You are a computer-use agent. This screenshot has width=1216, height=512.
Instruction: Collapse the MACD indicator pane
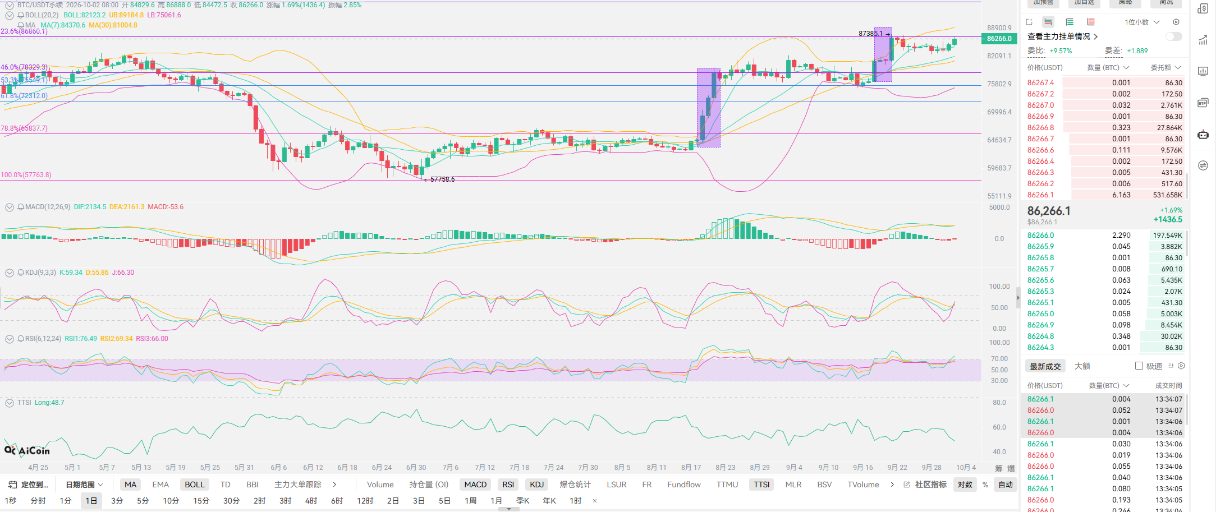click(x=10, y=207)
